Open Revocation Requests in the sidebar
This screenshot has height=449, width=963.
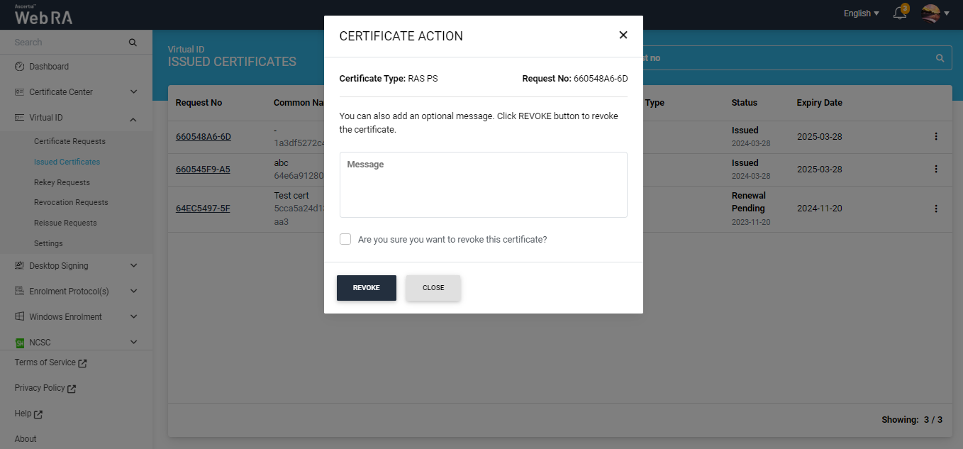click(71, 202)
